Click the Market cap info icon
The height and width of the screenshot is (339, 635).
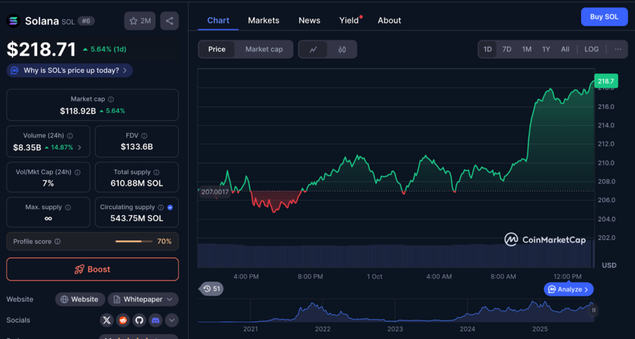tap(111, 99)
